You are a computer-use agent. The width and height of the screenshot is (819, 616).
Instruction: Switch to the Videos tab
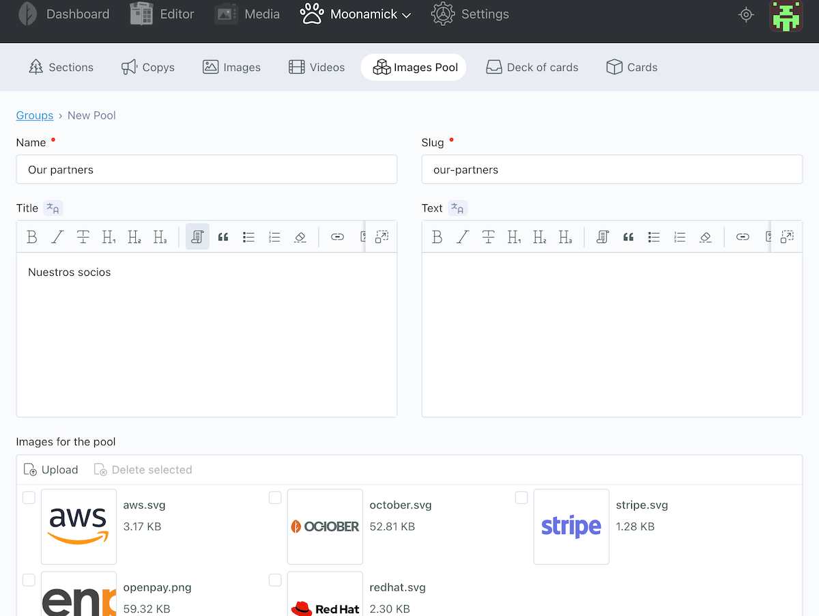[x=317, y=68]
